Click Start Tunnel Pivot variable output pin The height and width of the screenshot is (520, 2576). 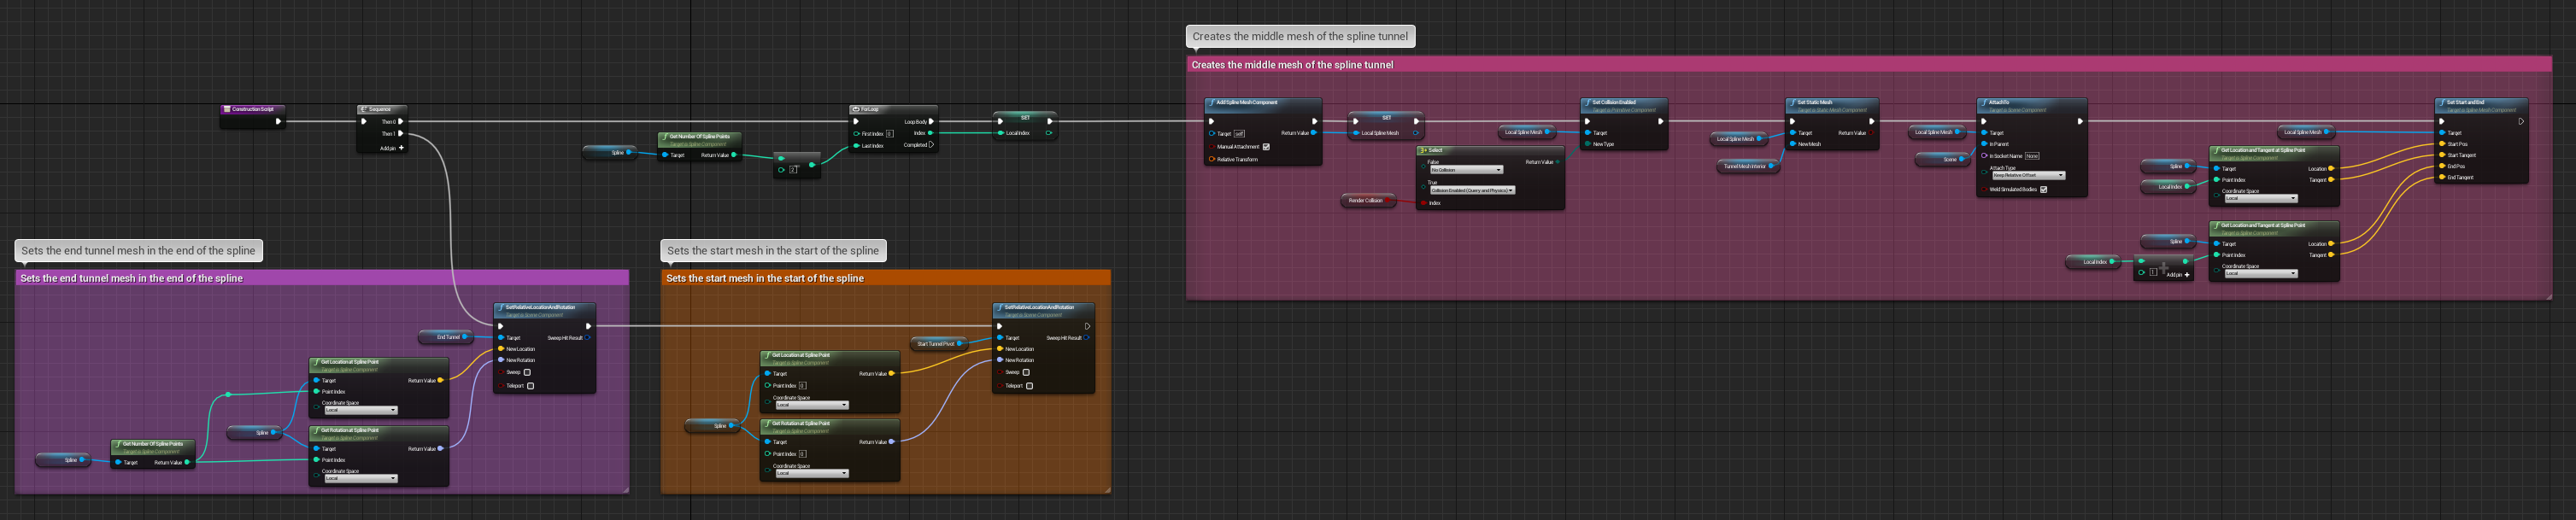coord(960,344)
